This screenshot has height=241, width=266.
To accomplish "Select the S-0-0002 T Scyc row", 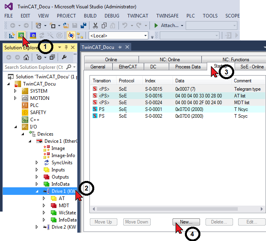I will (178, 116).
